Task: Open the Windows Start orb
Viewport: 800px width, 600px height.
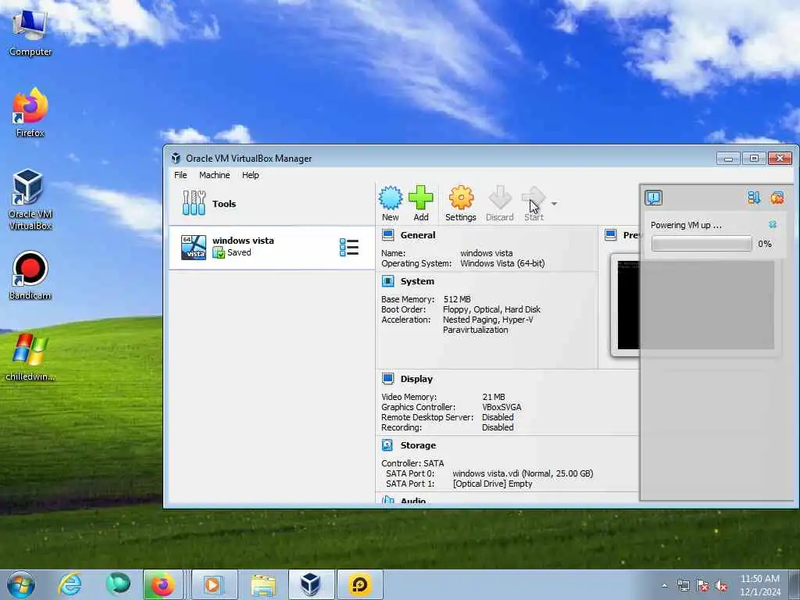Action: click(21, 584)
